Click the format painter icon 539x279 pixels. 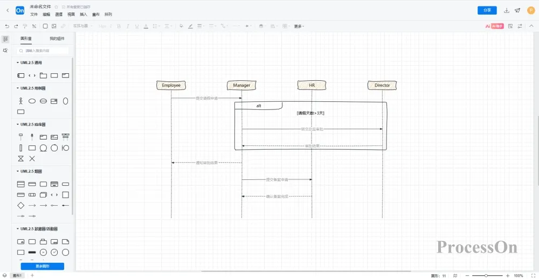(x=25, y=26)
